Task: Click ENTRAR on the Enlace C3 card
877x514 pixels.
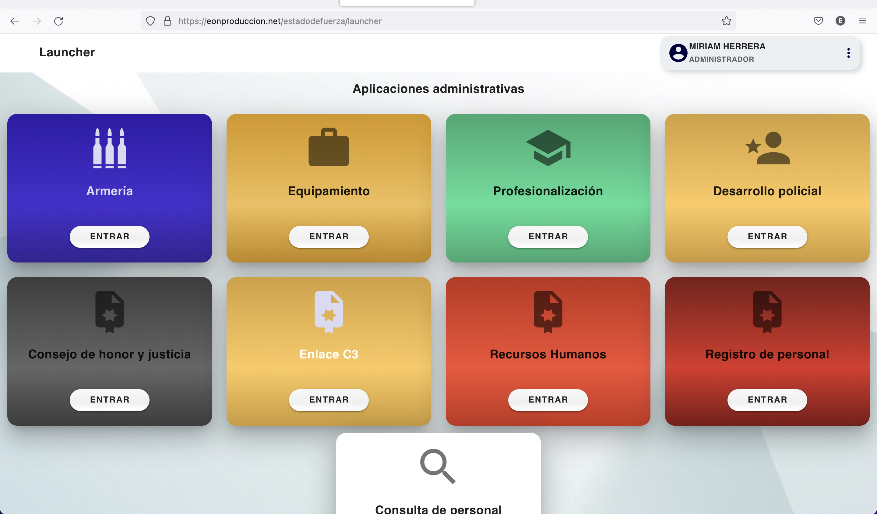Action: pyautogui.click(x=329, y=400)
